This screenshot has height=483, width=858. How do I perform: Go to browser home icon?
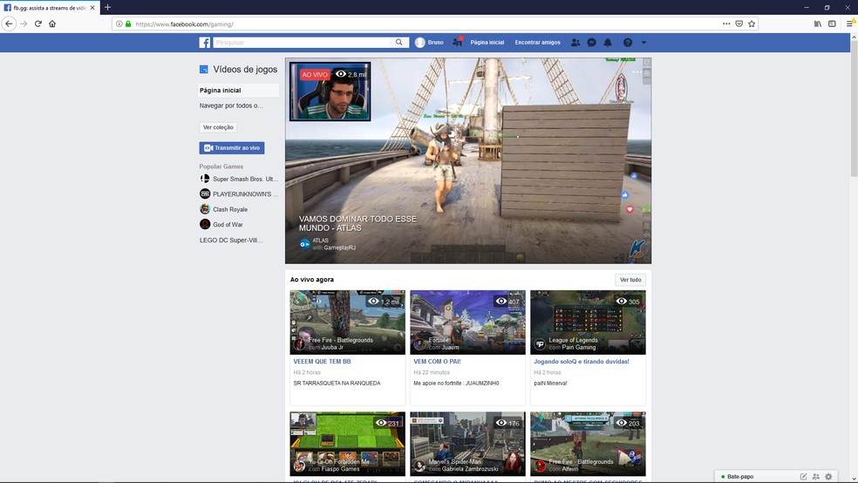52,24
